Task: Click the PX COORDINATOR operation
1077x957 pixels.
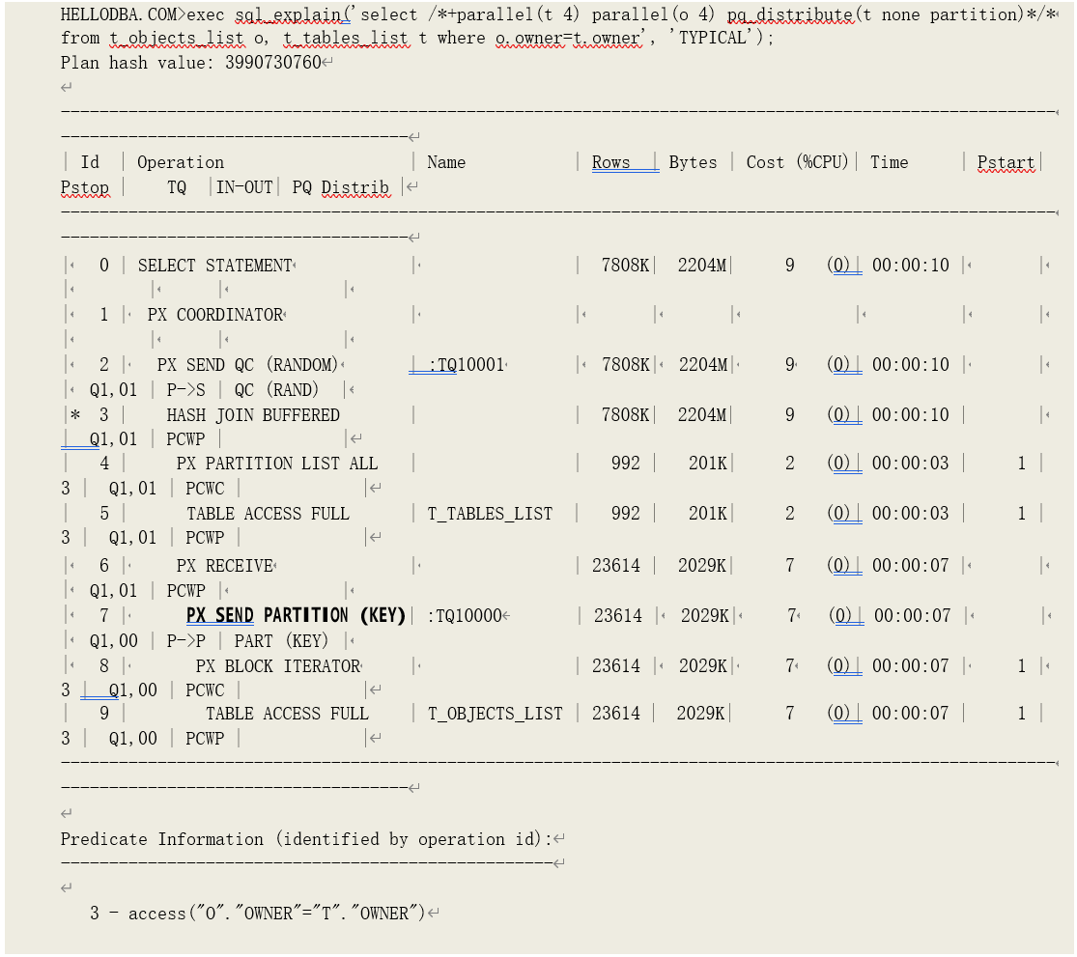Action: point(214,315)
